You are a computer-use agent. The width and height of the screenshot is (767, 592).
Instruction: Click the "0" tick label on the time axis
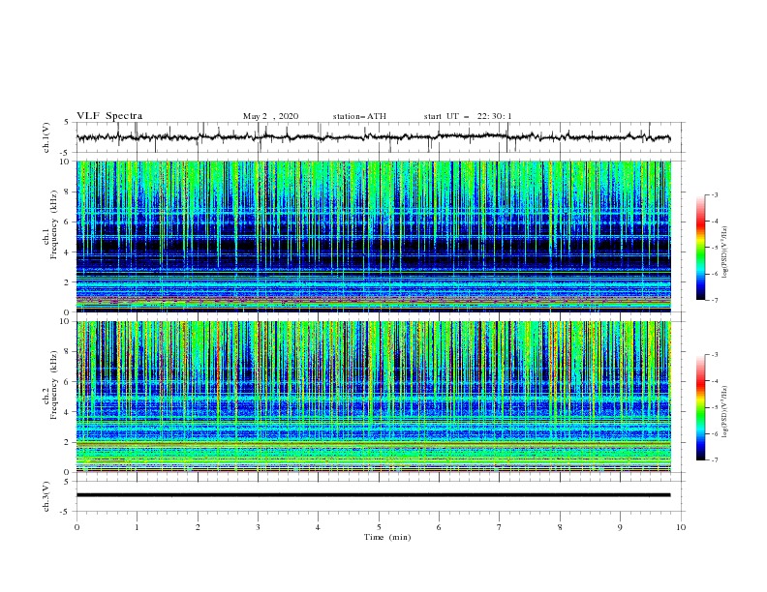click(77, 527)
